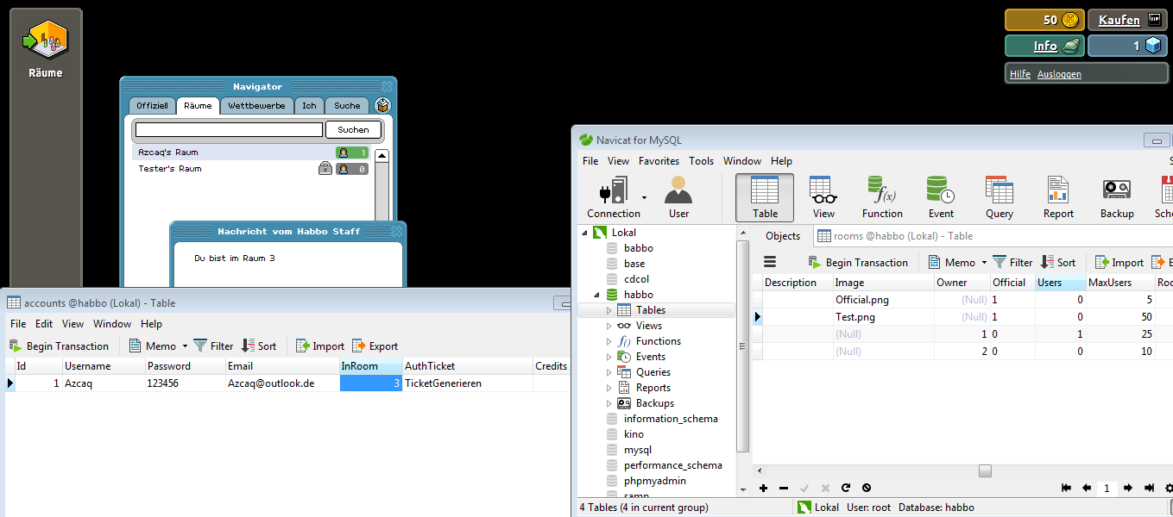Open the Report toolbar icon

point(1058,197)
